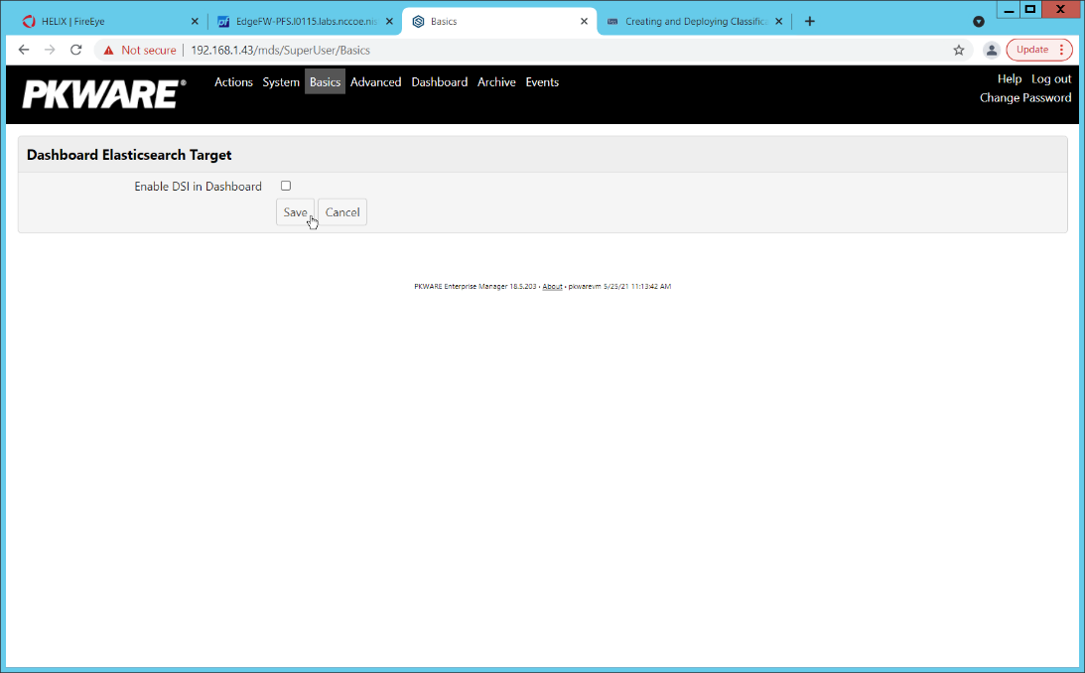Viewport: 1085px width, 673px height.
Task: Open the Change Password link
Action: 1024,97
